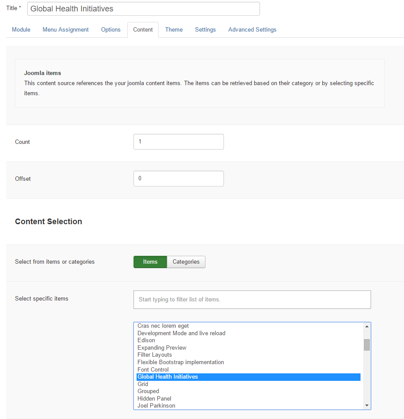Viewport: 404px width, 419px height.
Task: Click the list scroll down arrow
Action: pyautogui.click(x=367, y=405)
